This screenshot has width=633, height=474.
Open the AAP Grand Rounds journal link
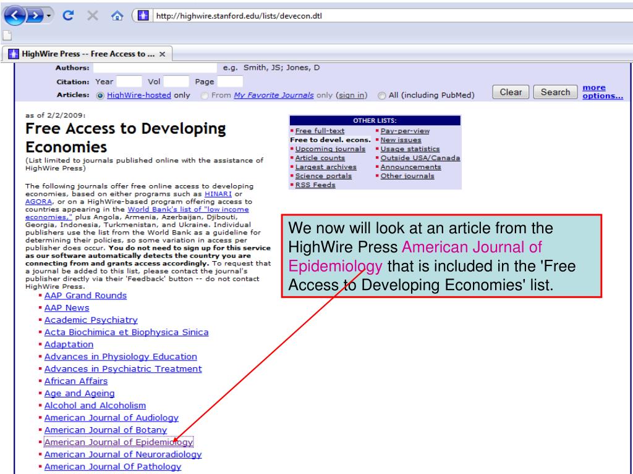click(x=85, y=296)
